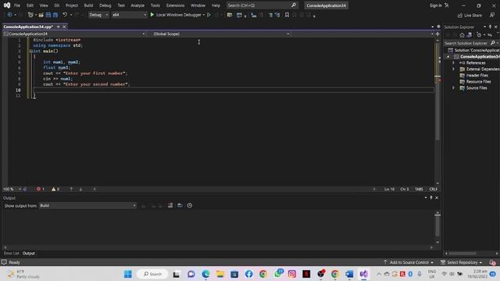Open the Local Windows Debugger dropdown arrow
Image resolution: width=500 pixels, height=281 pixels.
tap(203, 15)
